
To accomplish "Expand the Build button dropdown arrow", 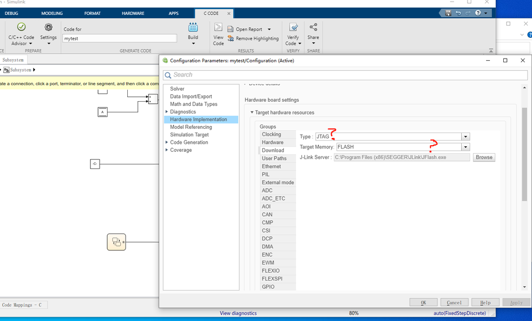I will coord(193,44).
